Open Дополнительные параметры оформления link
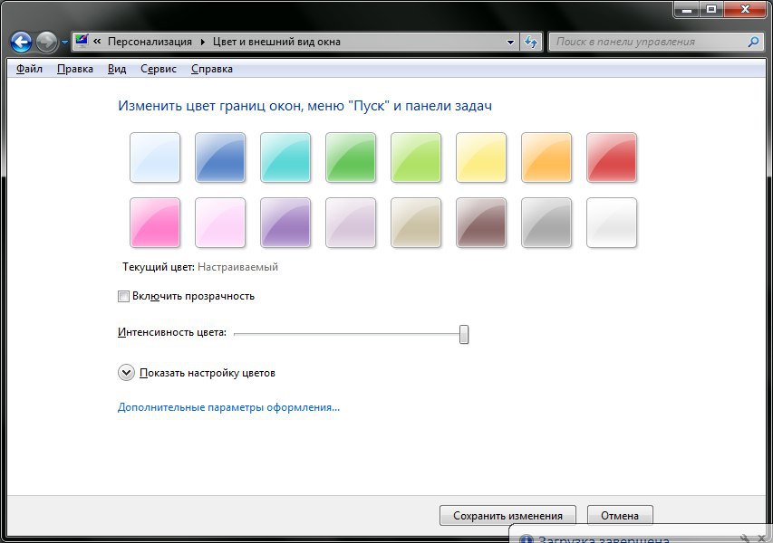 228,407
